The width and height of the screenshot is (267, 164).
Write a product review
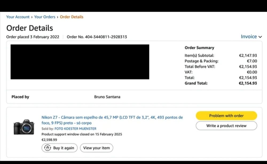coord(226,126)
